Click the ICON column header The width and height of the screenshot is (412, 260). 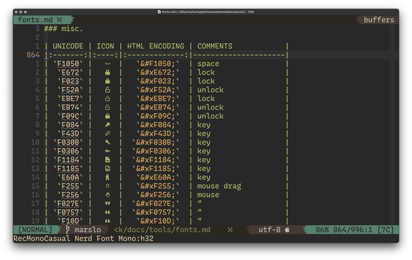click(105, 46)
